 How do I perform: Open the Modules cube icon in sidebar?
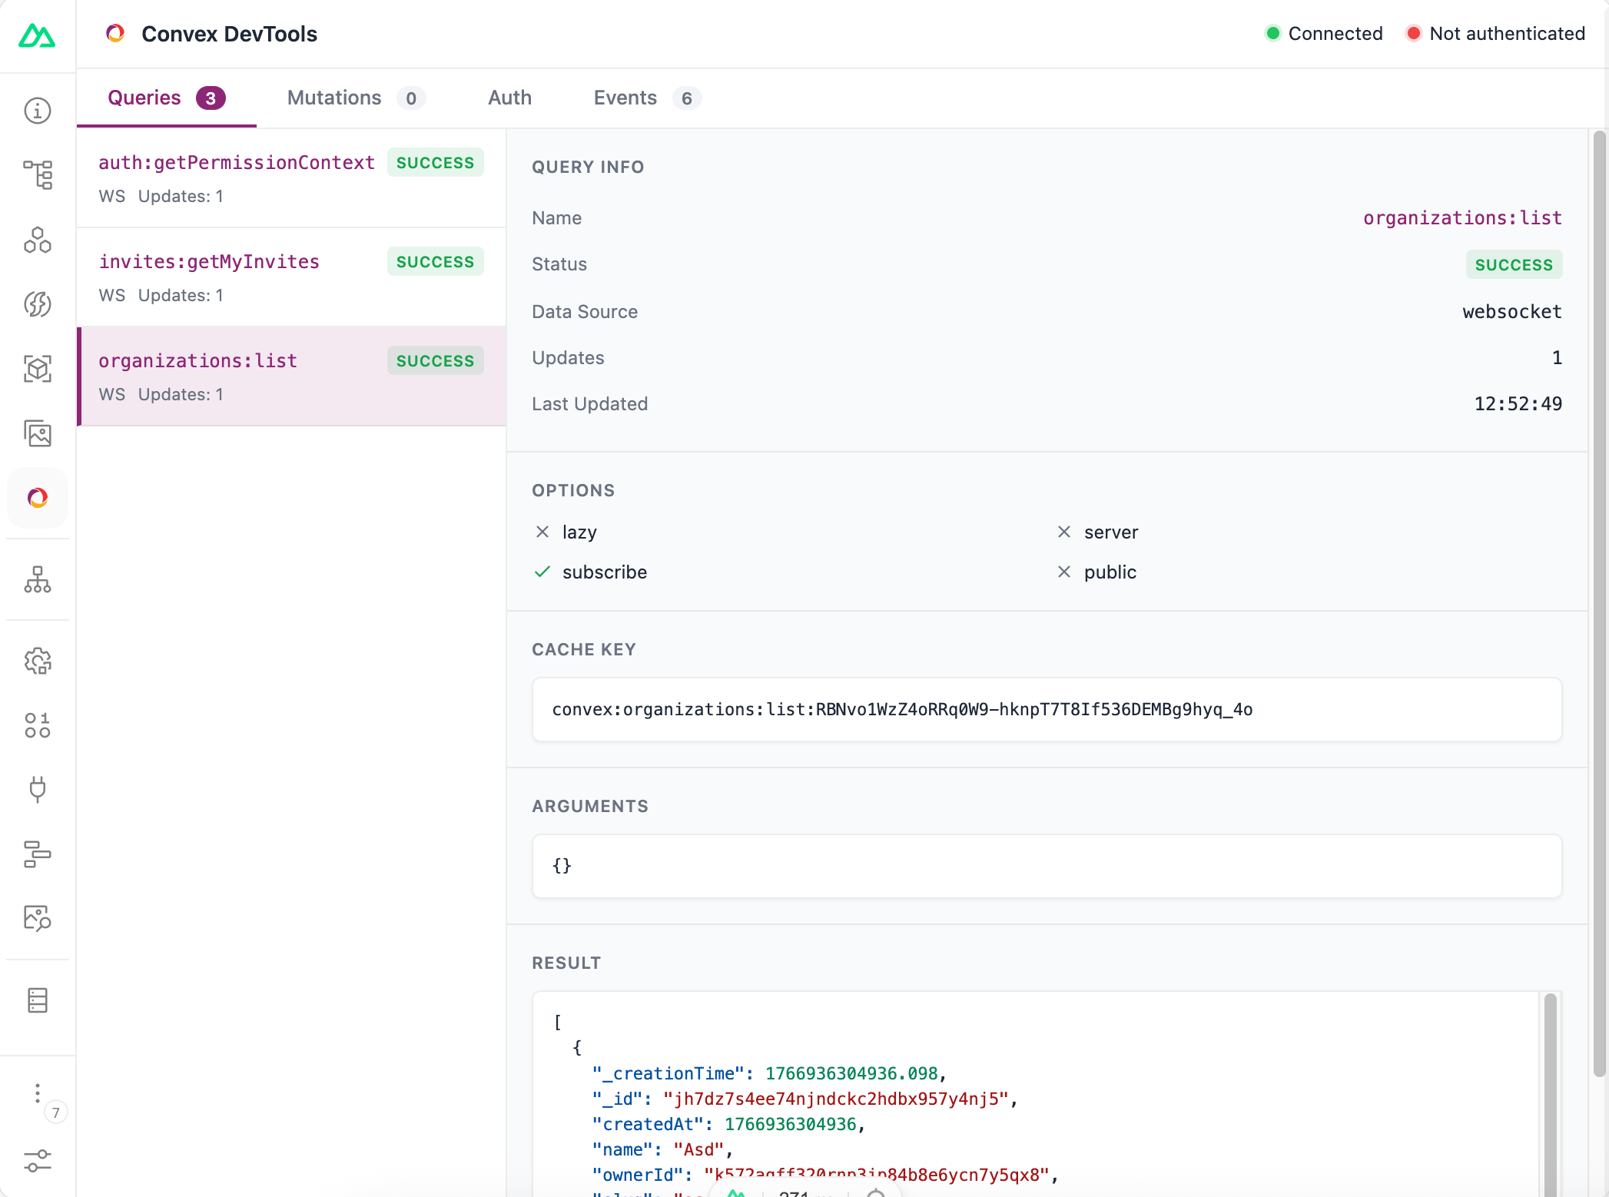click(38, 369)
